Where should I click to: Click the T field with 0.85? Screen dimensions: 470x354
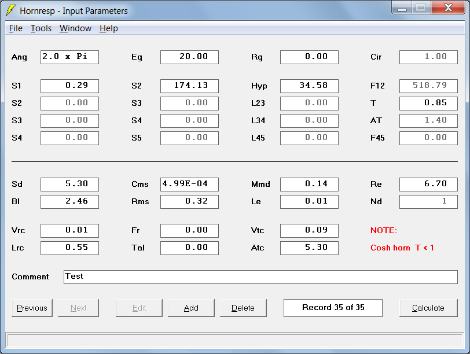(429, 104)
